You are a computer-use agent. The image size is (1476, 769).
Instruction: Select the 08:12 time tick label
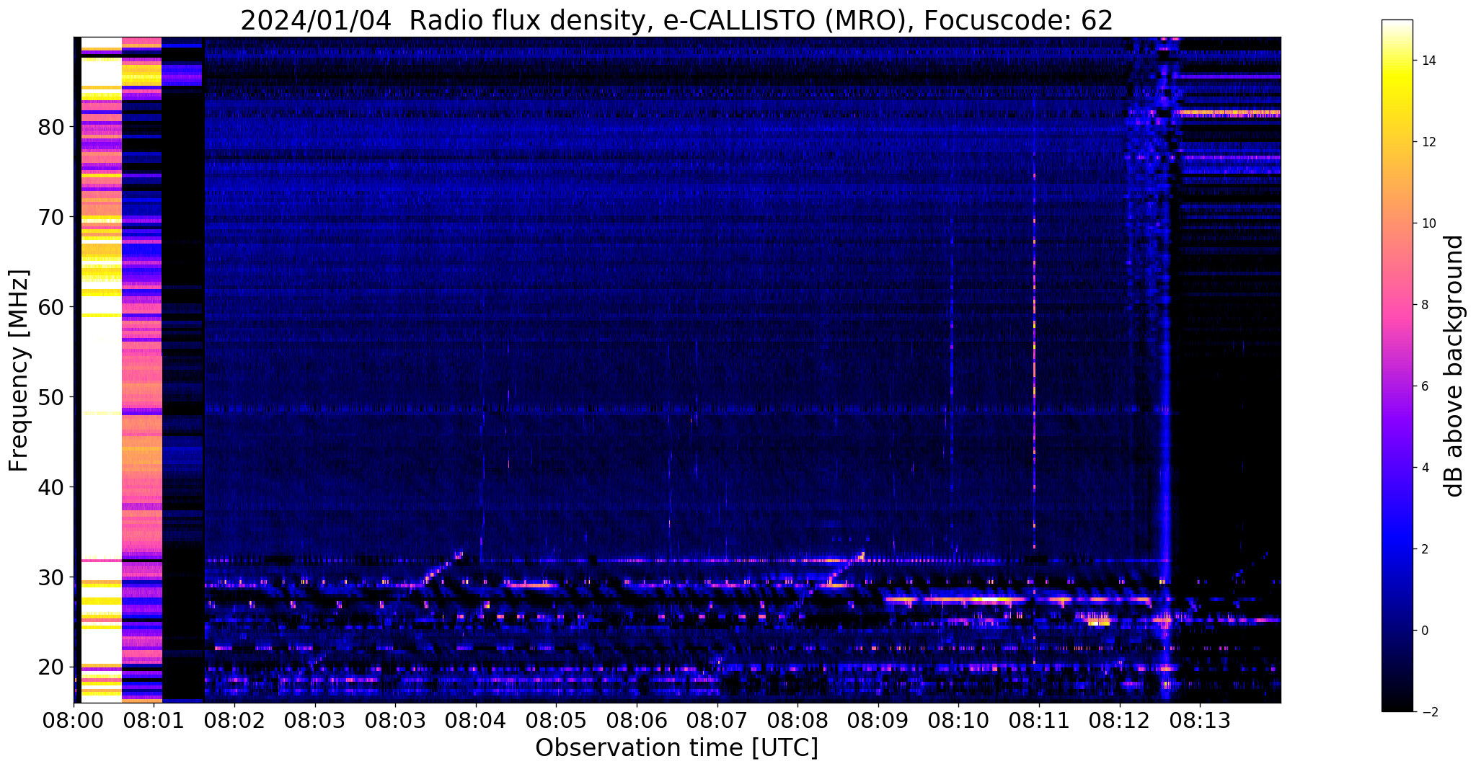click(x=1120, y=719)
